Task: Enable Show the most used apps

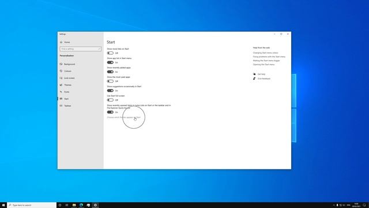Action: point(110,81)
